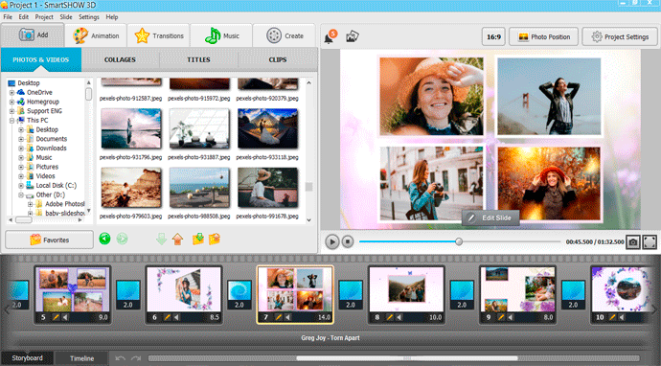Toggle sound icon on slide 6
661x366 pixels.
tap(176, 317)
